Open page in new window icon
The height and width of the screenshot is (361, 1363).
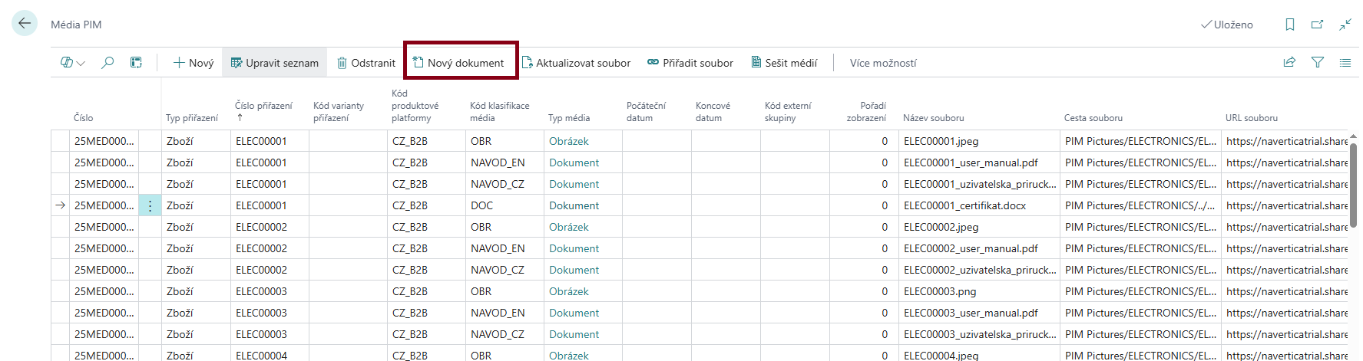[x=1318, y=25]
